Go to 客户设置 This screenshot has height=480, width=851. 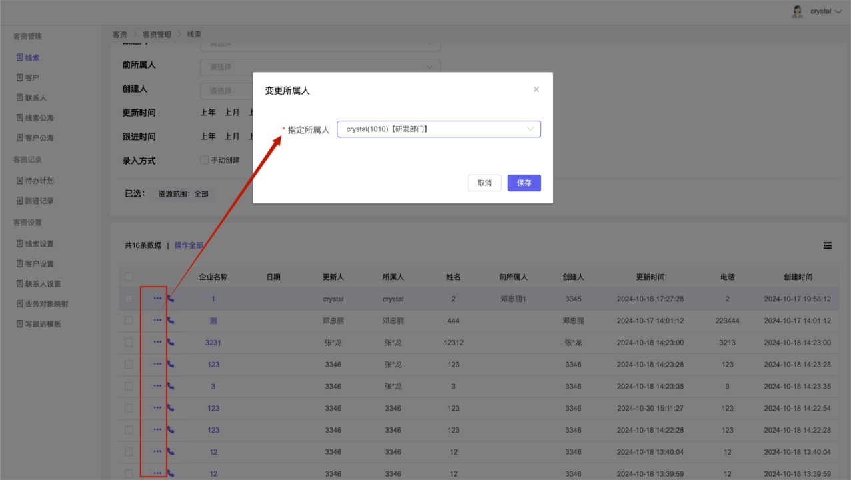tap(39, 264)
